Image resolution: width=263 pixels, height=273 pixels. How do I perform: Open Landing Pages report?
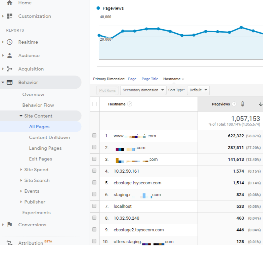[x=45, y=148]
